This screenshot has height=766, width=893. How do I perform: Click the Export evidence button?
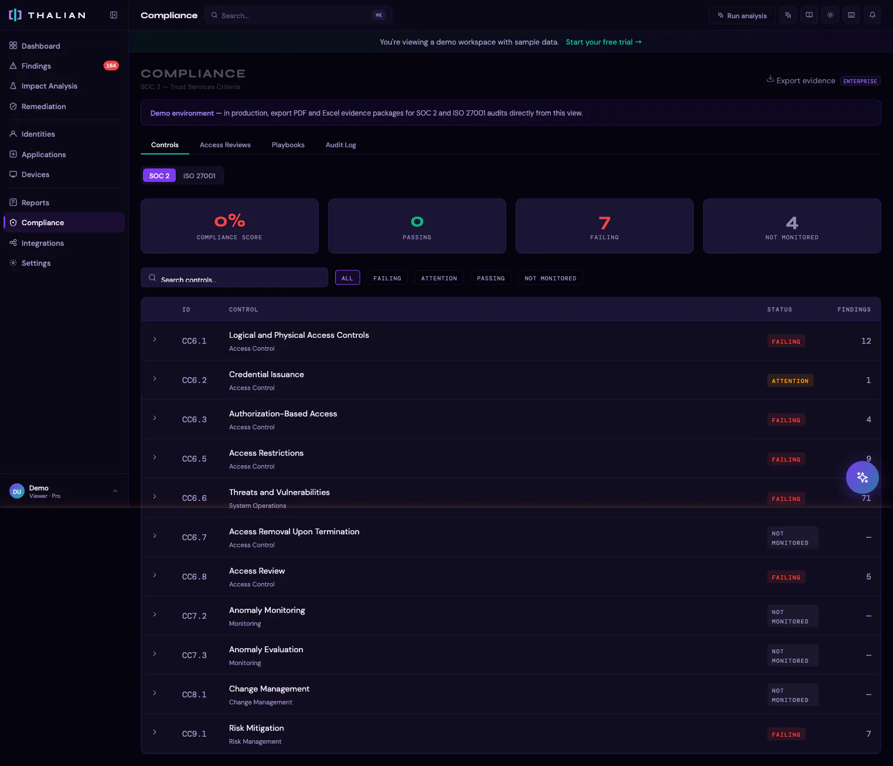point(800,80)
